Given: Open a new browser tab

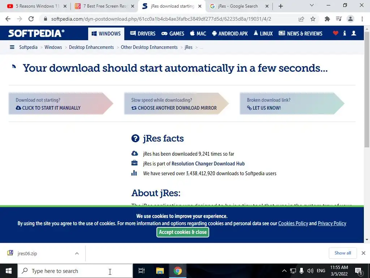Looking at the screenshot, I should coord(280,6).
